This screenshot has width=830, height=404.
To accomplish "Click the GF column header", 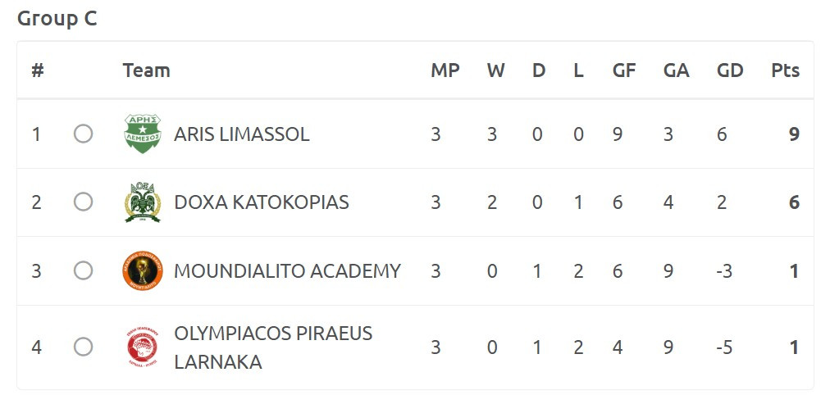I will click(x=624, y=70).
